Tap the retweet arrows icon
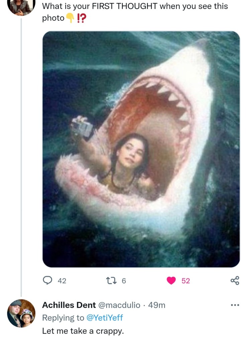 pos(112,280)
